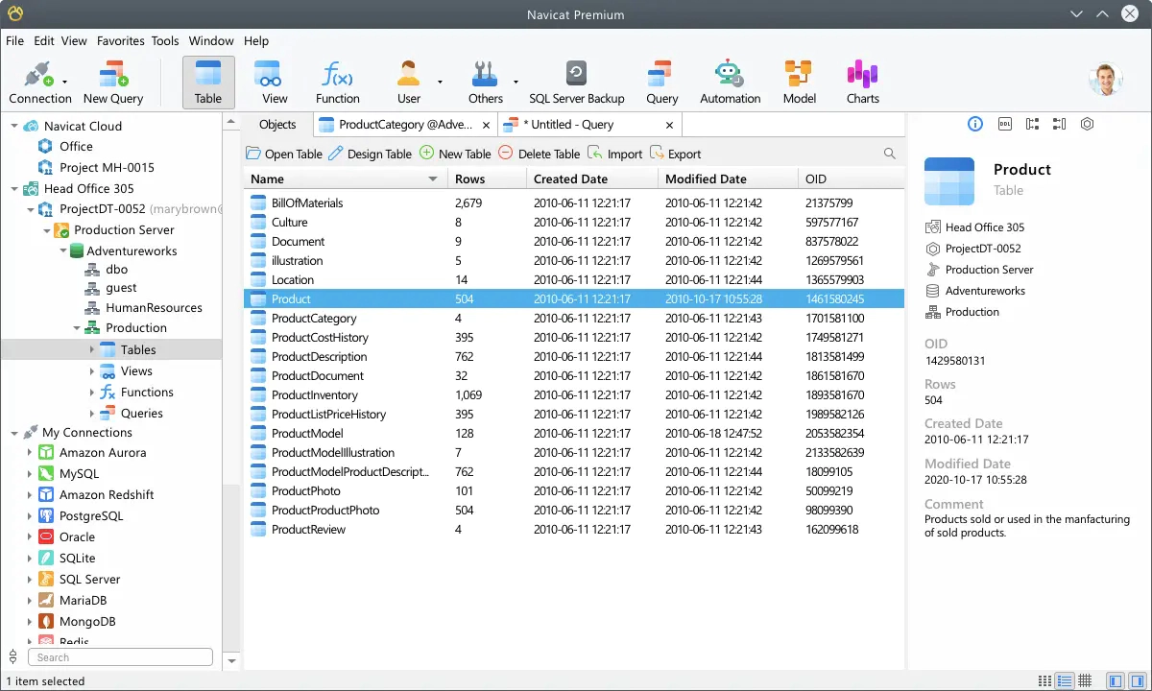Open the Charts tool in toolbar
This screenshot has height=691, width=1152.
click(862, 82)
